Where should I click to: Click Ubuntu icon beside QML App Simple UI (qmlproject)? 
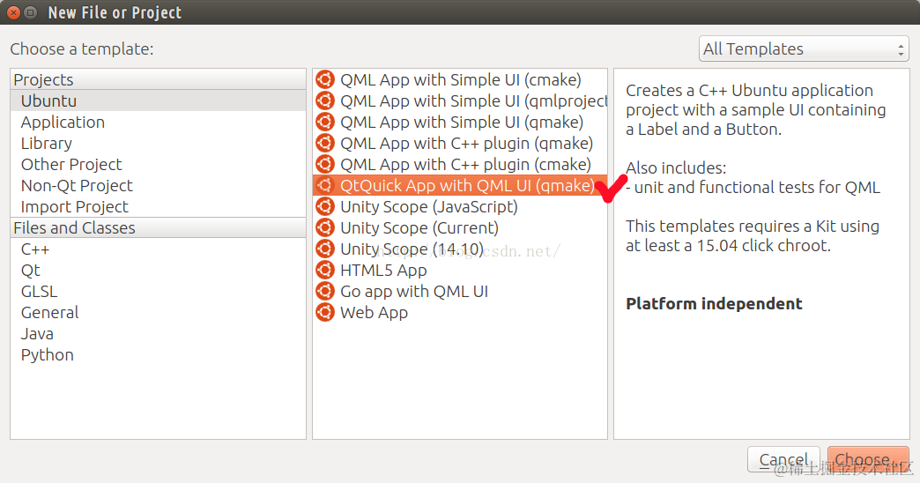325,101
